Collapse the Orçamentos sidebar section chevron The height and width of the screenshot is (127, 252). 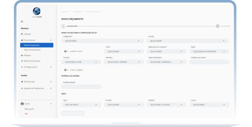(51, 40)
